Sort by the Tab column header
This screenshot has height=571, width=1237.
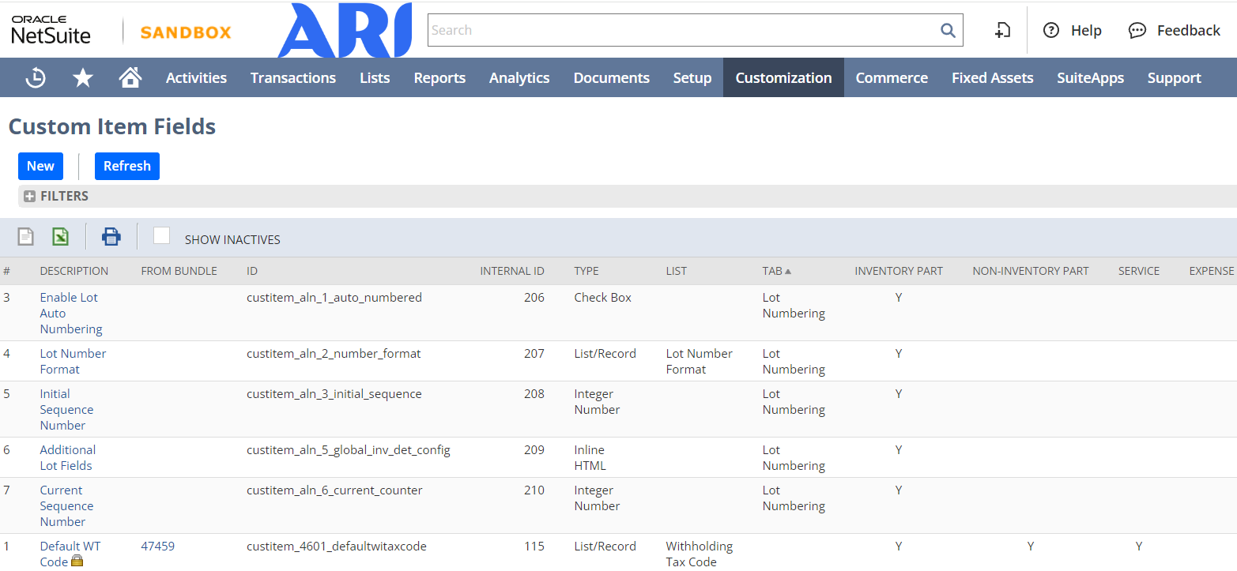pyautogui.click(x=776, y=271)
